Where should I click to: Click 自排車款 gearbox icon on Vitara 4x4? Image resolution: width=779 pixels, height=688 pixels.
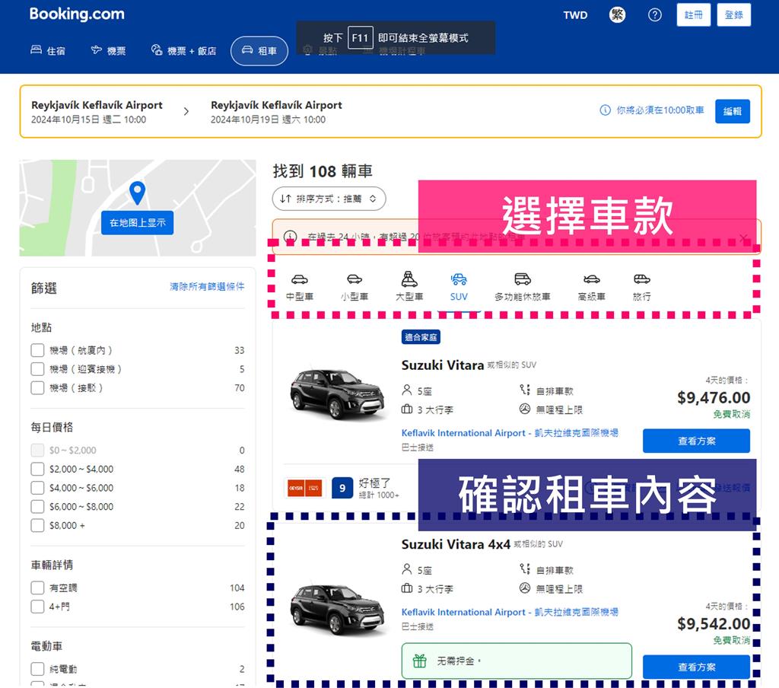coord(525,569)
